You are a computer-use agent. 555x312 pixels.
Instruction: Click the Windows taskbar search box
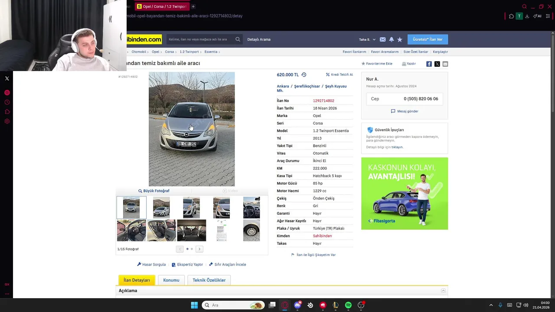pyautogui.click(x=233, y=305)
